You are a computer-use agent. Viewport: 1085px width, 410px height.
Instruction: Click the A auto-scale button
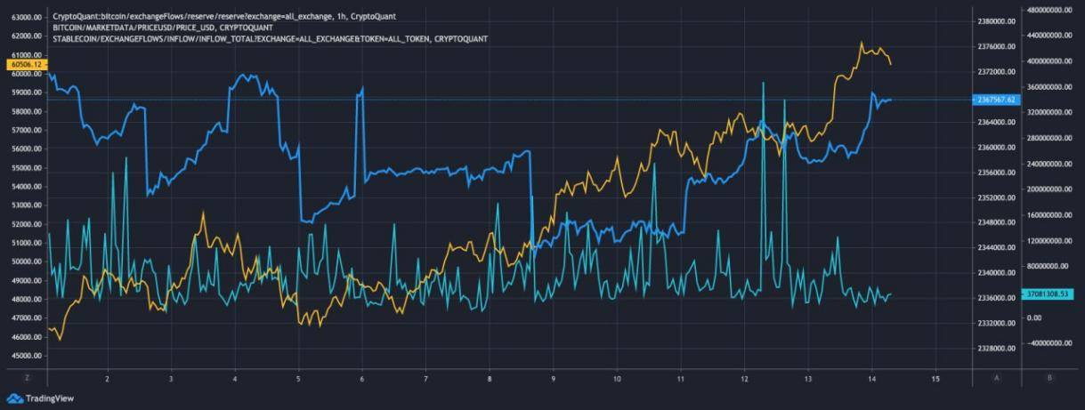coord(997,378)
